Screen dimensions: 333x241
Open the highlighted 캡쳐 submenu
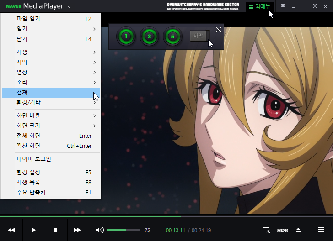[51, 92]
